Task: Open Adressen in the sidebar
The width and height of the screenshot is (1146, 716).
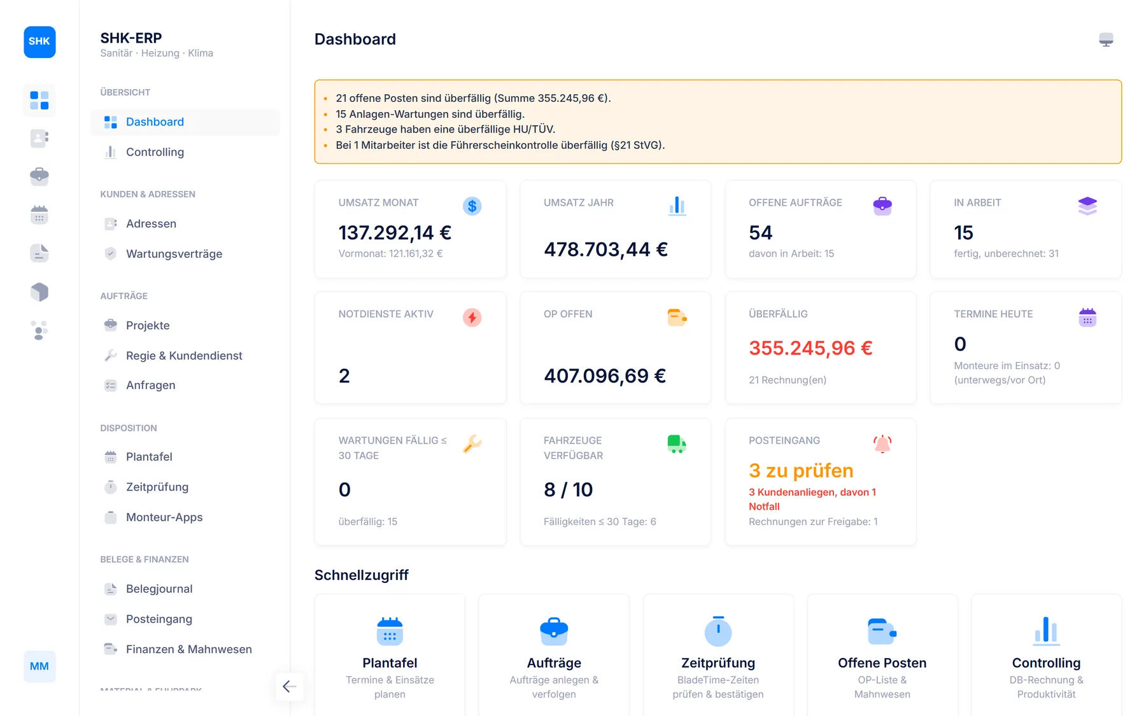Action: click(185, 224)
